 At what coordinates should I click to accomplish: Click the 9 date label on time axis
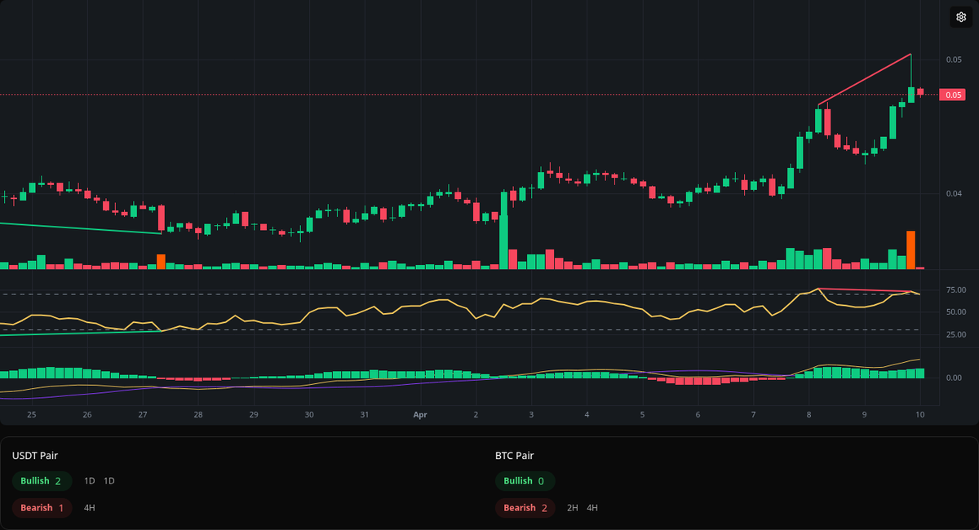coord(864,415)
